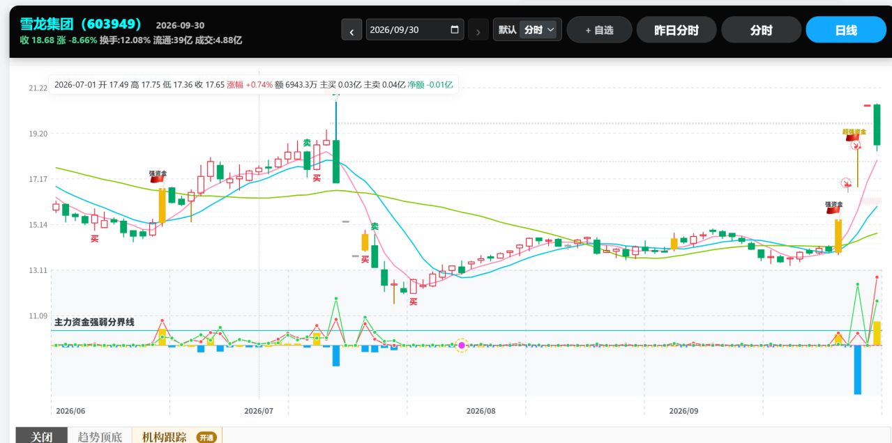Click the 开通 badge beside 机构跟踪
Screen dimensions: 892x443
[206, 437]
